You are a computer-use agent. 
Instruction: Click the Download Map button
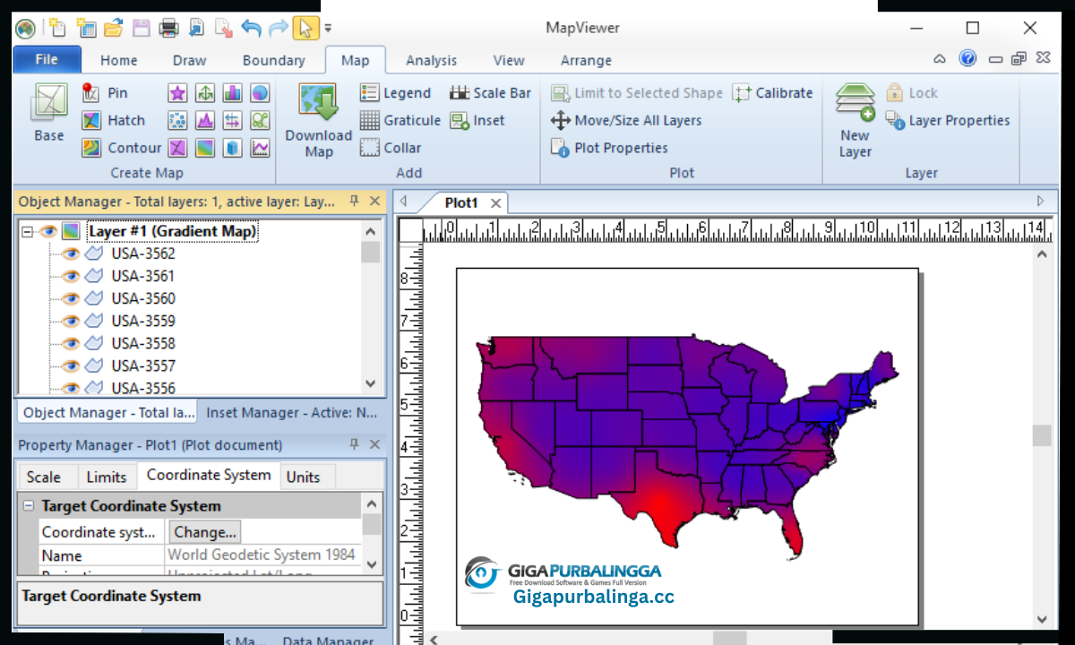319,121
